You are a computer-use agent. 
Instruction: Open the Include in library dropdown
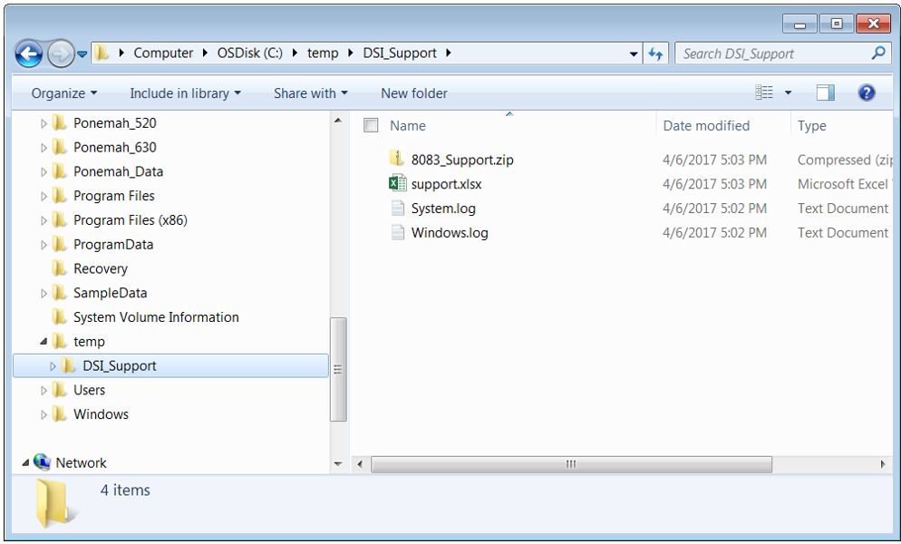[x=185, y=93]
